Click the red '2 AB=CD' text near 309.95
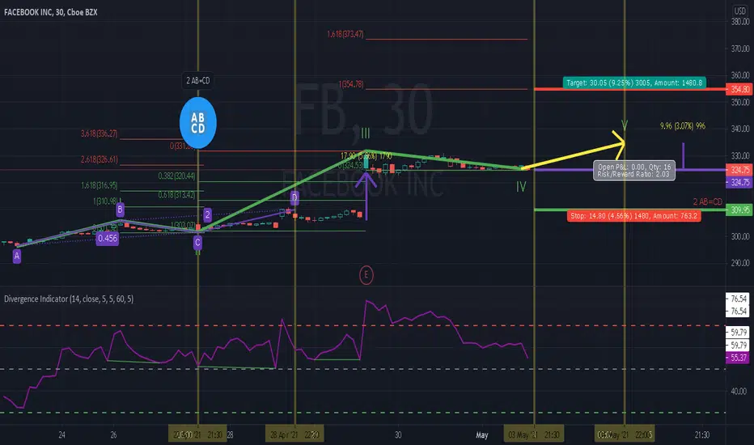Image resolution: width=754 pixels, height=445 pixels. 707,201
